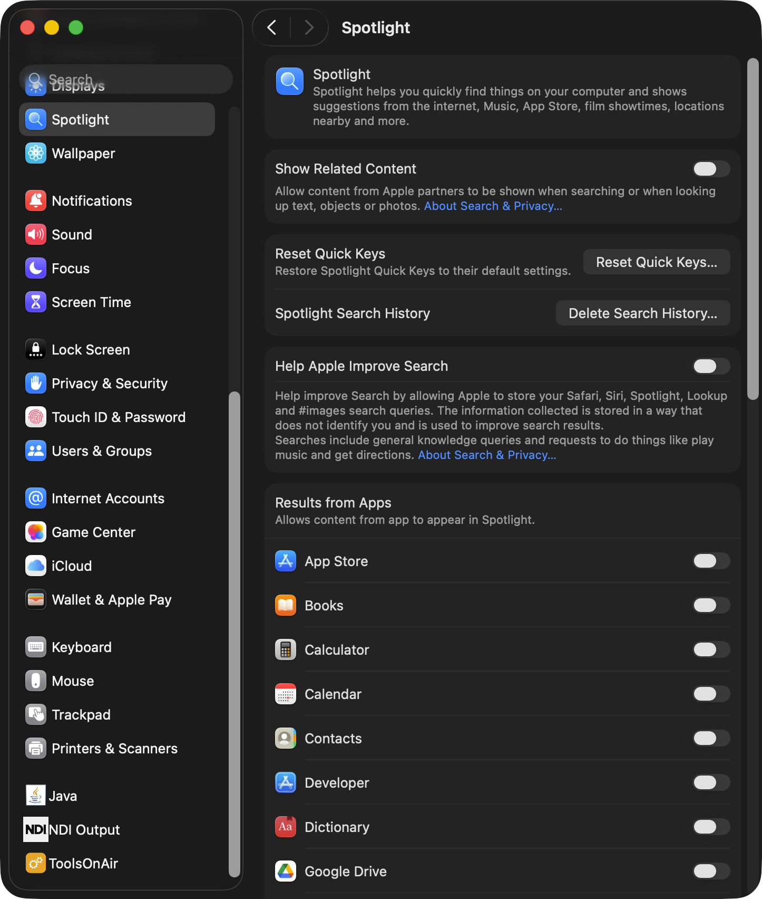Click the Mouse icon in sidebar

pyautogui.click(x=36, y=681)
